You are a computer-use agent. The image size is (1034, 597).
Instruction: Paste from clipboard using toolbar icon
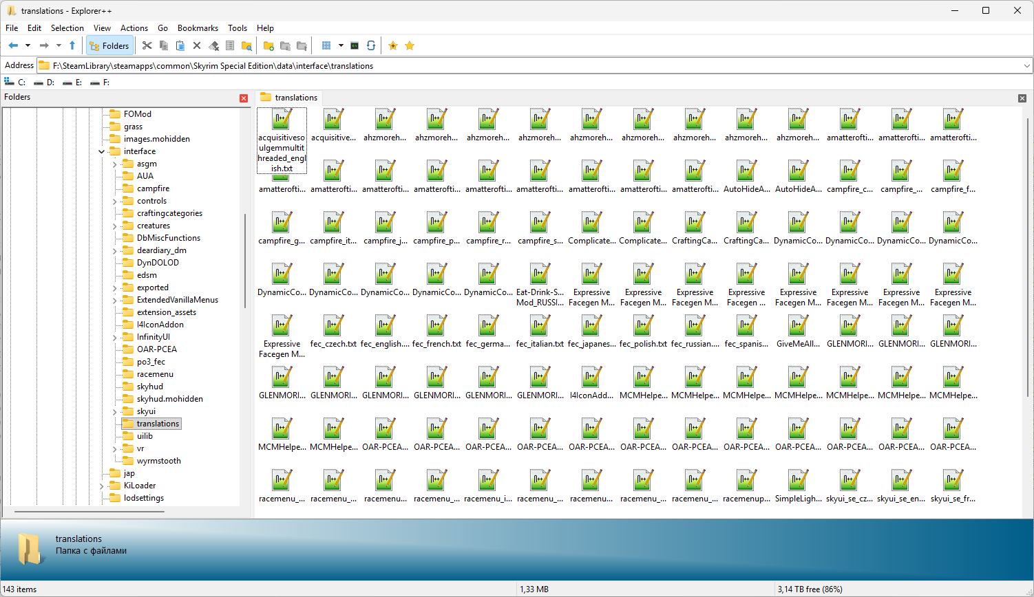coord(180,45)
